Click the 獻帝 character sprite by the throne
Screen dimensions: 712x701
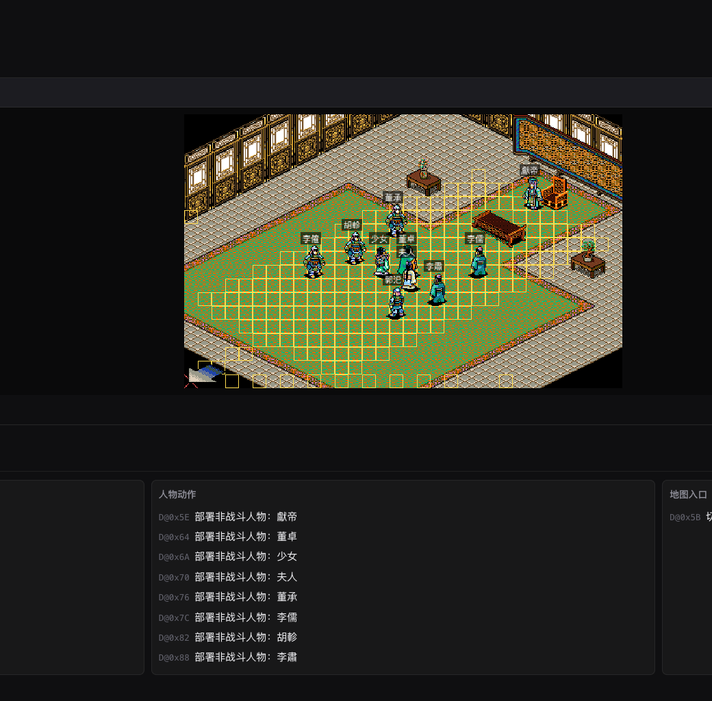click(x=533, y=194)
